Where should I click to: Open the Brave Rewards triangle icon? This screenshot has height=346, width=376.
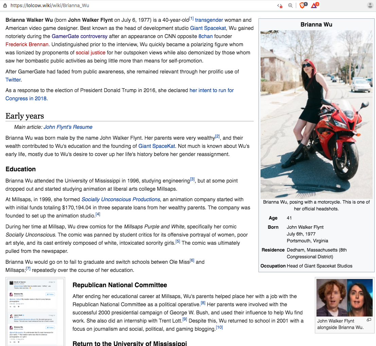pos(314,5)
